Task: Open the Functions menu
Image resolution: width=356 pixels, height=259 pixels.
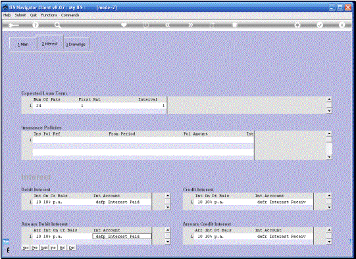Action: point(49,15)
